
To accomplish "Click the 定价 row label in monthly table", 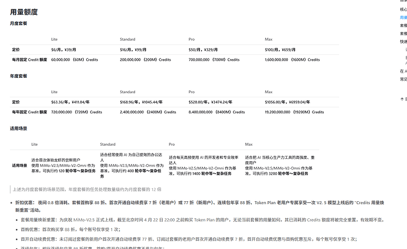I will click(x=16, y=50).
